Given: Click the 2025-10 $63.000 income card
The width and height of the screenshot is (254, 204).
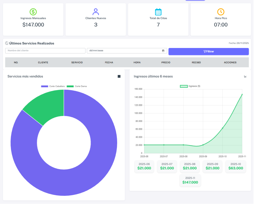Looking at the screenshot, I should coord(235,166).
